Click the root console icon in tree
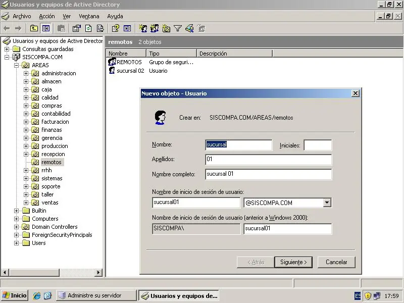 click(7, 41)
